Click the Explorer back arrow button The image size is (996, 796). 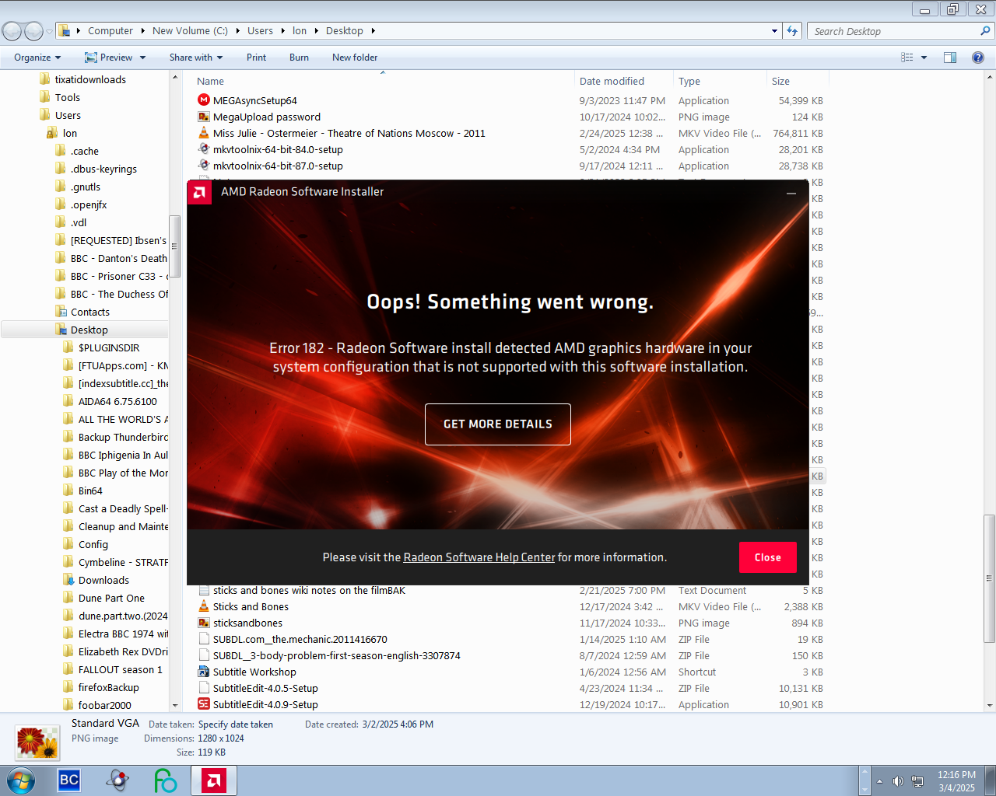tap(12, 31)
